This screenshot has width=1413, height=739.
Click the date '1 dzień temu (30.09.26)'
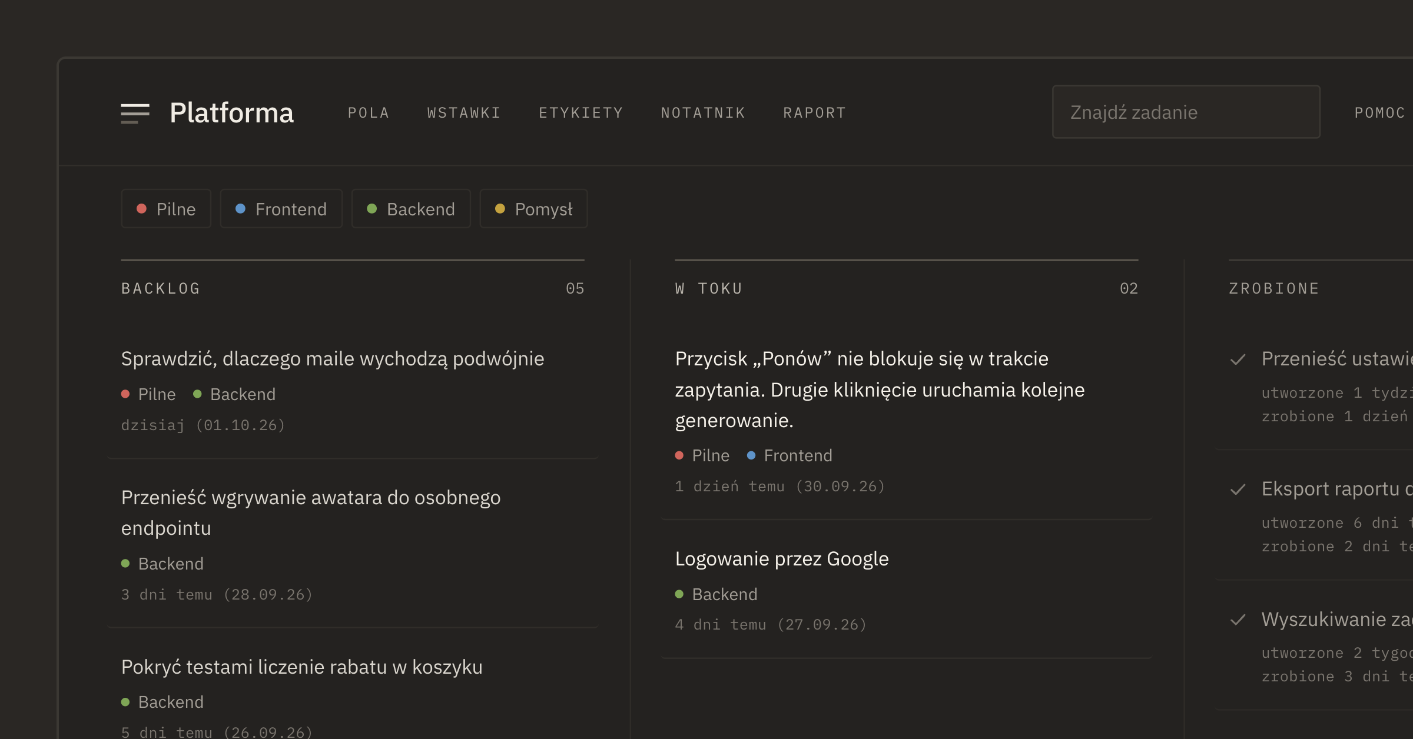pyautogui.click(x=780, y=486)
